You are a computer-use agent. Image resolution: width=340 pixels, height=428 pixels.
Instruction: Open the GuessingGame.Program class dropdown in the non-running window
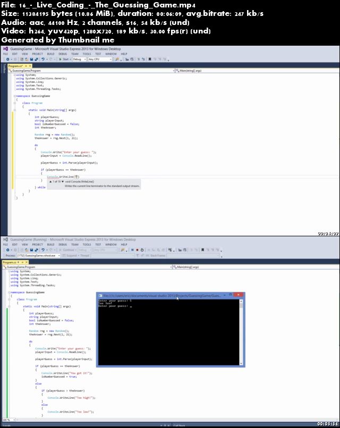pos(92,71)
